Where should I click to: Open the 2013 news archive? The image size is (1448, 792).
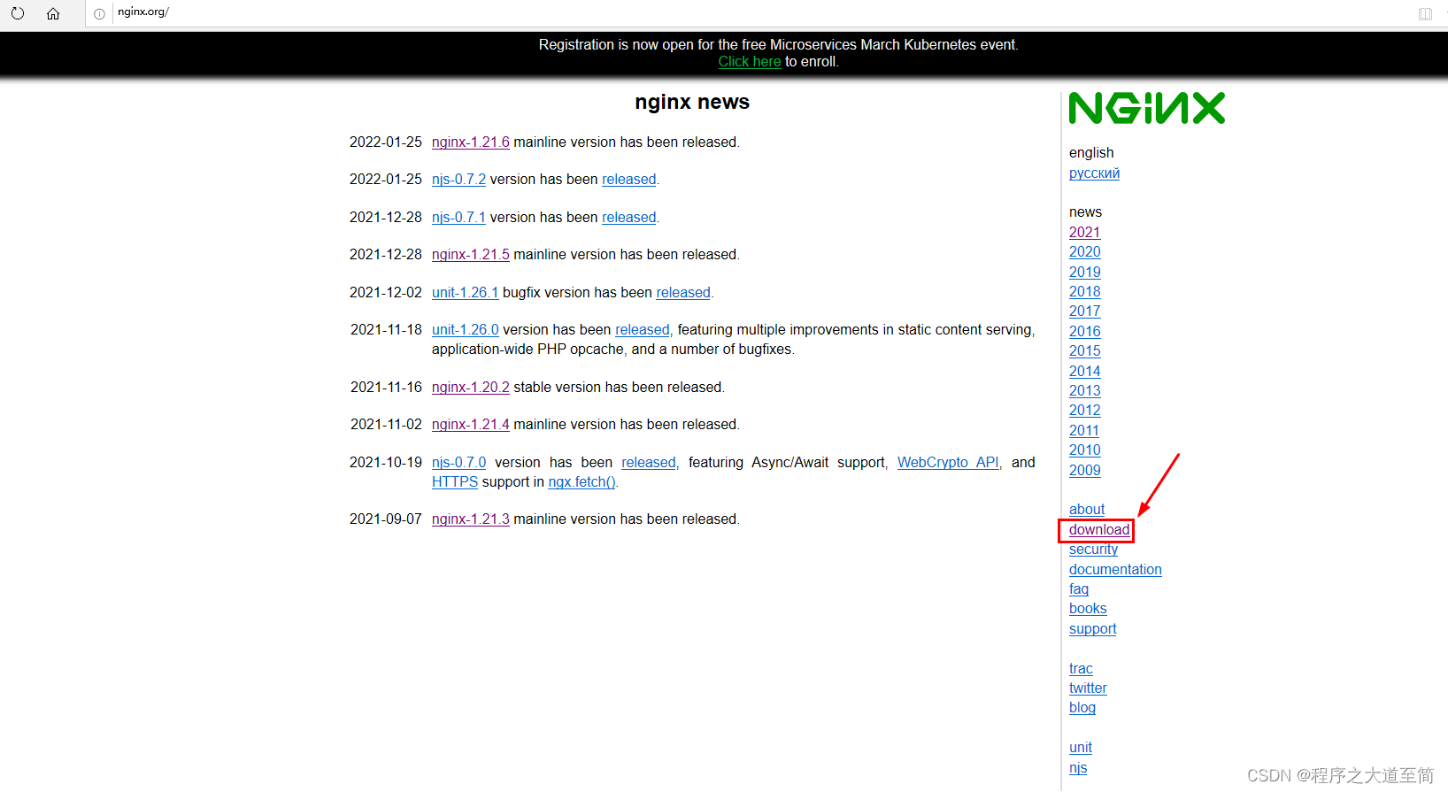coord(1085,391)
